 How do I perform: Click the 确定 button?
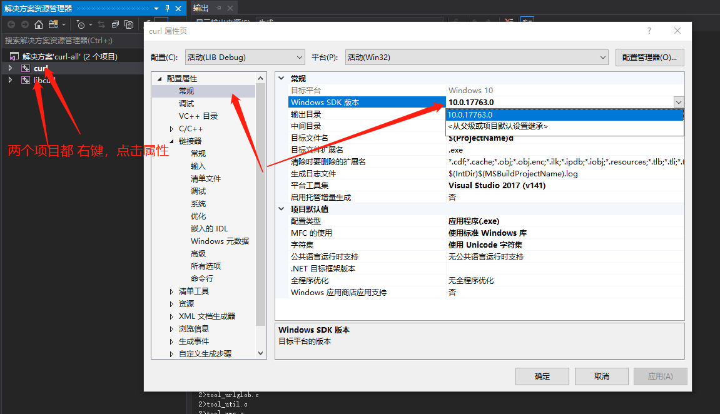click(542, 376)
